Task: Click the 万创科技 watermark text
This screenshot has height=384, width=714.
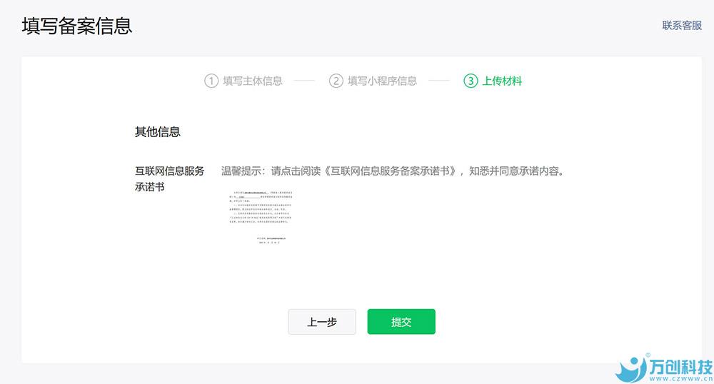Action: 681,366
